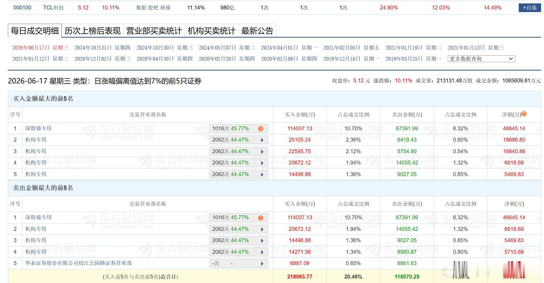544x283 pixels.
Task: Click net amount 16840.86 cell
Action: 514,151
